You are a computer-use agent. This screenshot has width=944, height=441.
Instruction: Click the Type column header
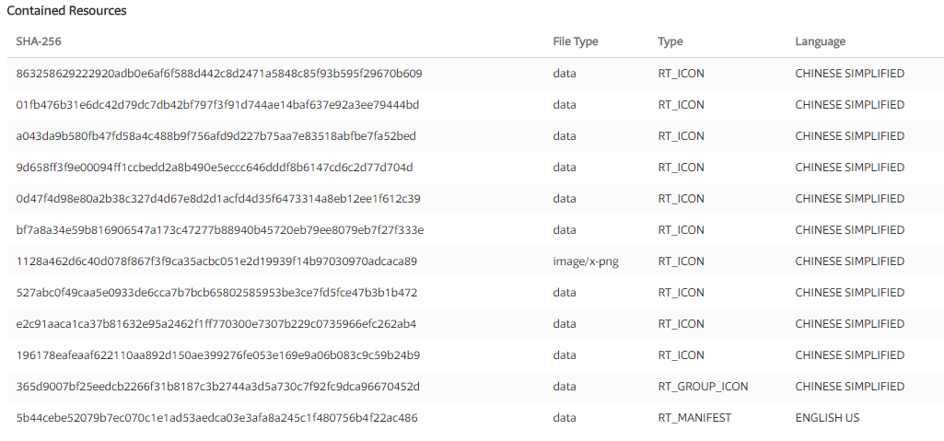(670, 41)
